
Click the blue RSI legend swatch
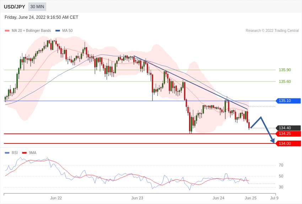tap(7, 153)
